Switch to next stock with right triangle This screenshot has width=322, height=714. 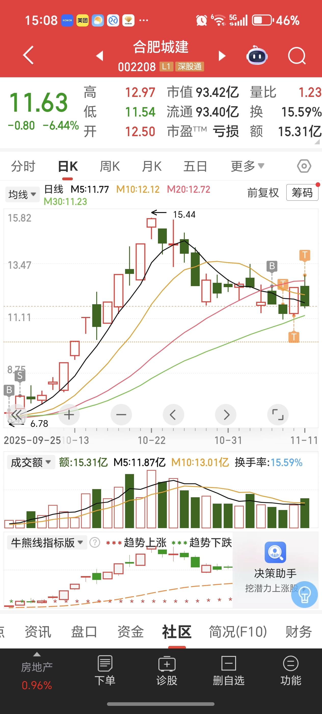tap(222, 56)
